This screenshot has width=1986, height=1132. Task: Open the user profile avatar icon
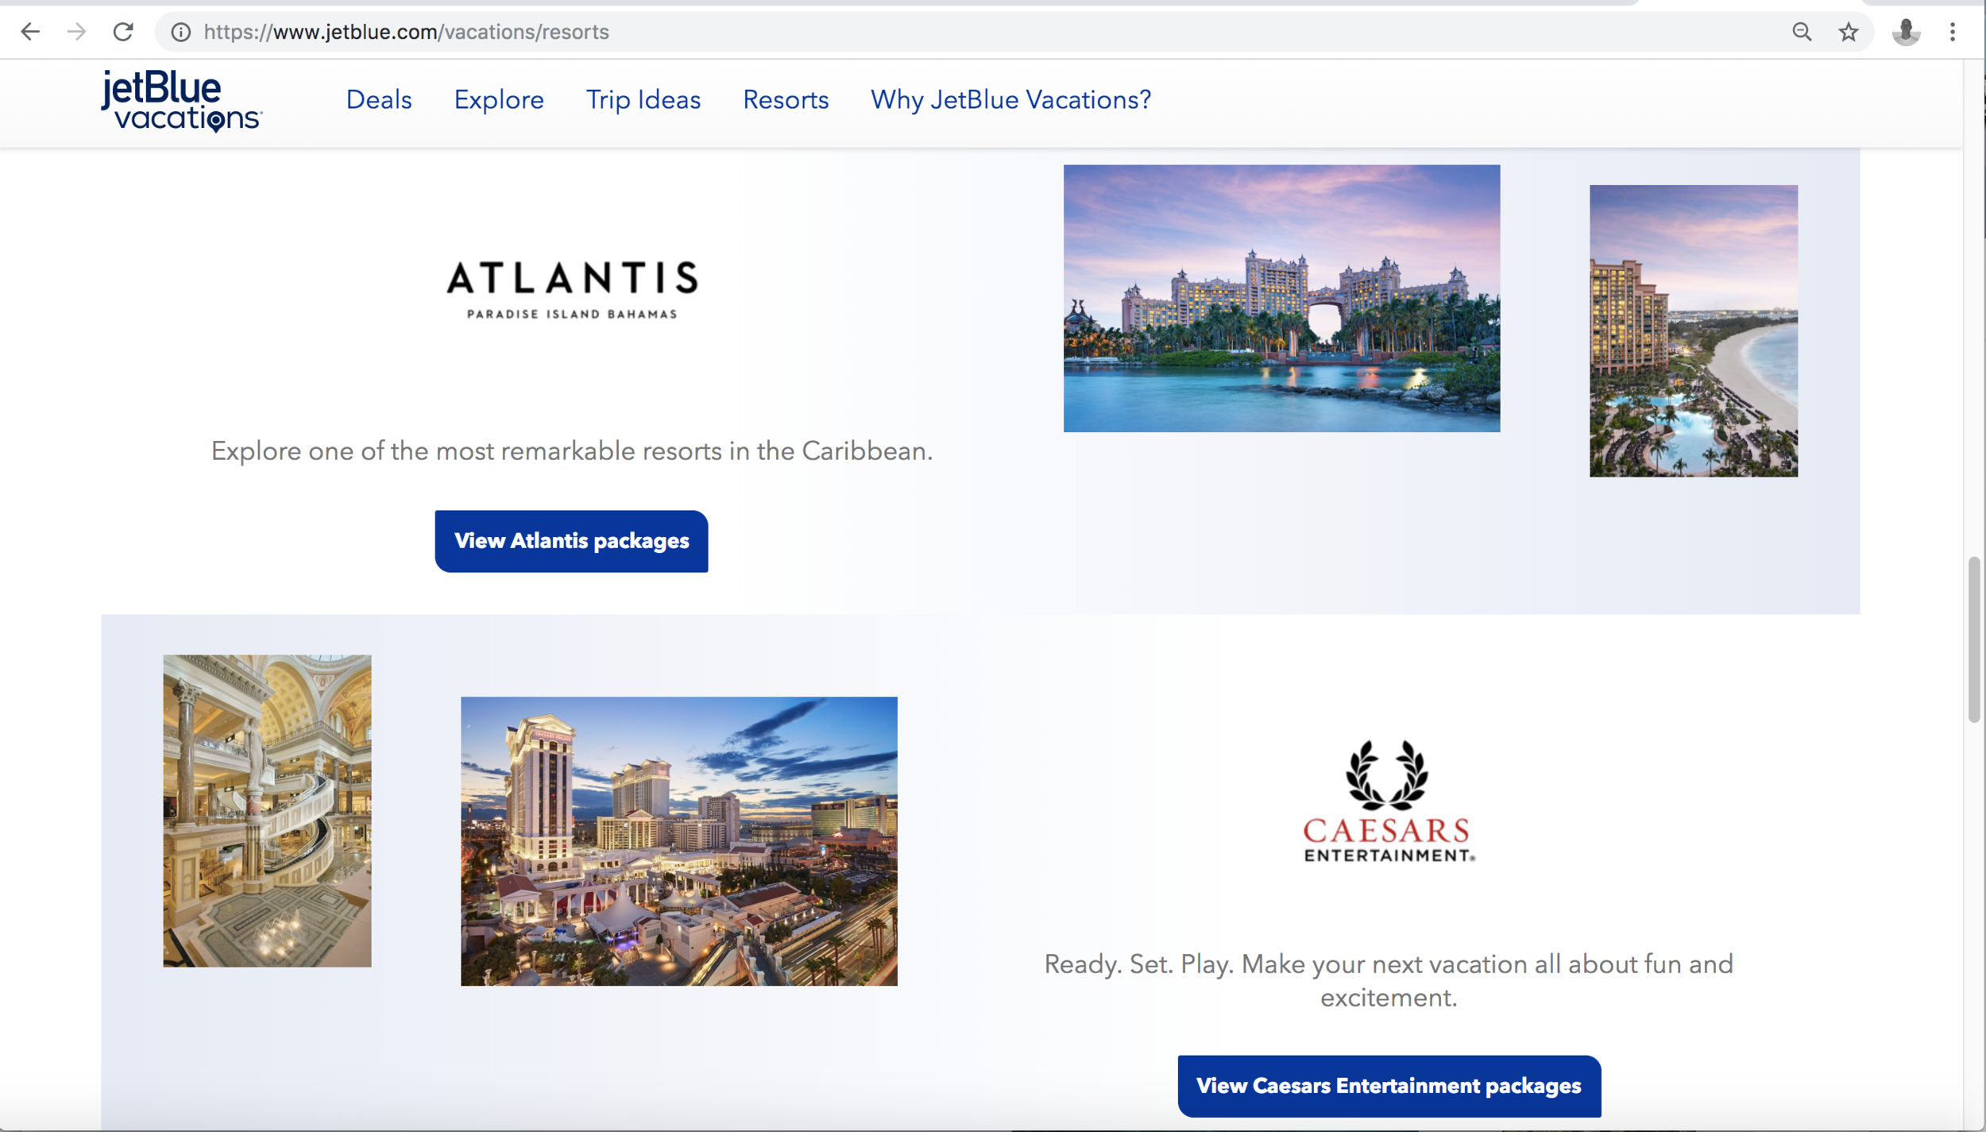(1906, 32)
